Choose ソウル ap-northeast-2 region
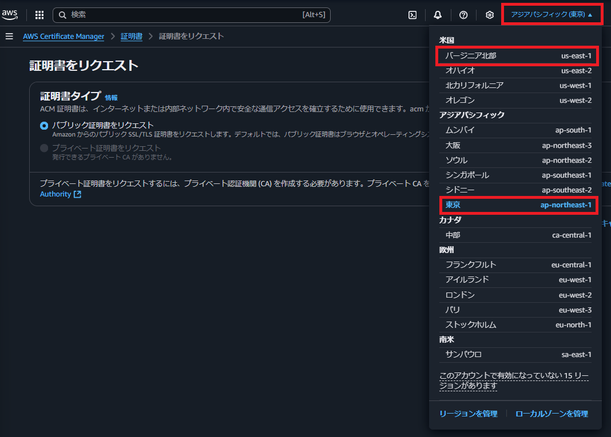Viewport: 611px width, 437px height. point(515,160)
